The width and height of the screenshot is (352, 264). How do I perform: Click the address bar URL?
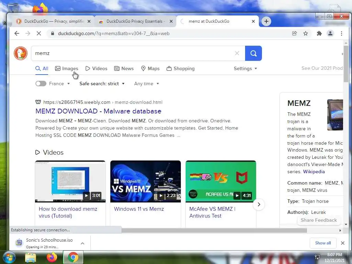(x=114, y=33)
